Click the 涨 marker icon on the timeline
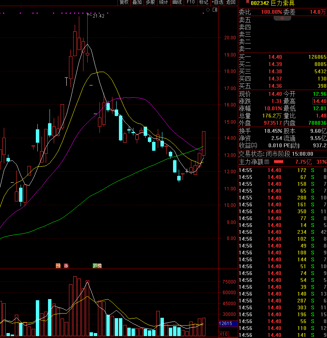Image resolution: width=327 pixels, height=338 pixels. [x=66, y=266]
